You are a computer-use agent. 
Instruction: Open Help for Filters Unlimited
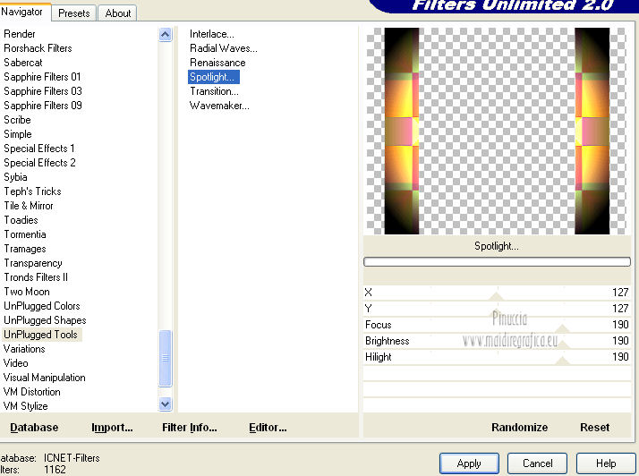[x=606, y=463]
